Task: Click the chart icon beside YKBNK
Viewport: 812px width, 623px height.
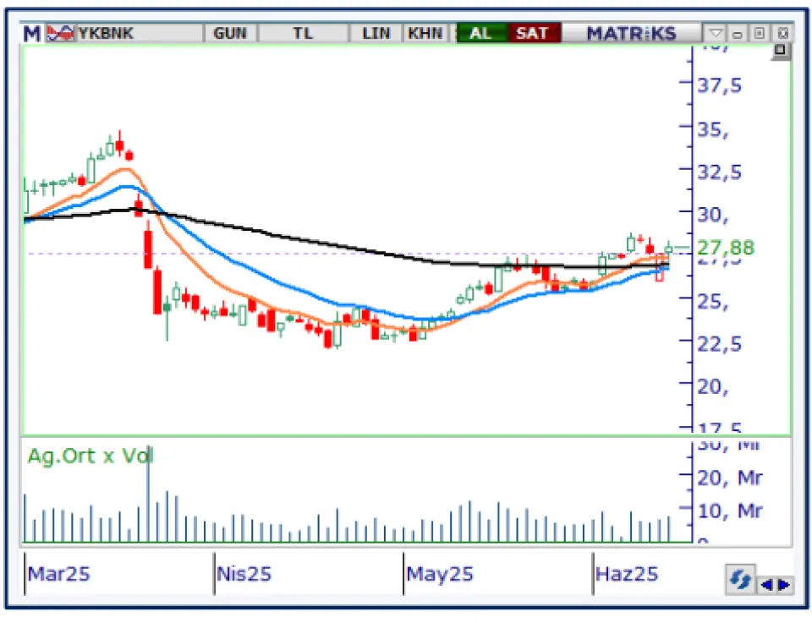Action: click(61, 34)
